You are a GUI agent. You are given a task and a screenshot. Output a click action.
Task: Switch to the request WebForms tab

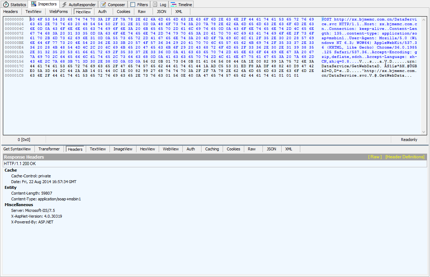click(x=59, y=12)
